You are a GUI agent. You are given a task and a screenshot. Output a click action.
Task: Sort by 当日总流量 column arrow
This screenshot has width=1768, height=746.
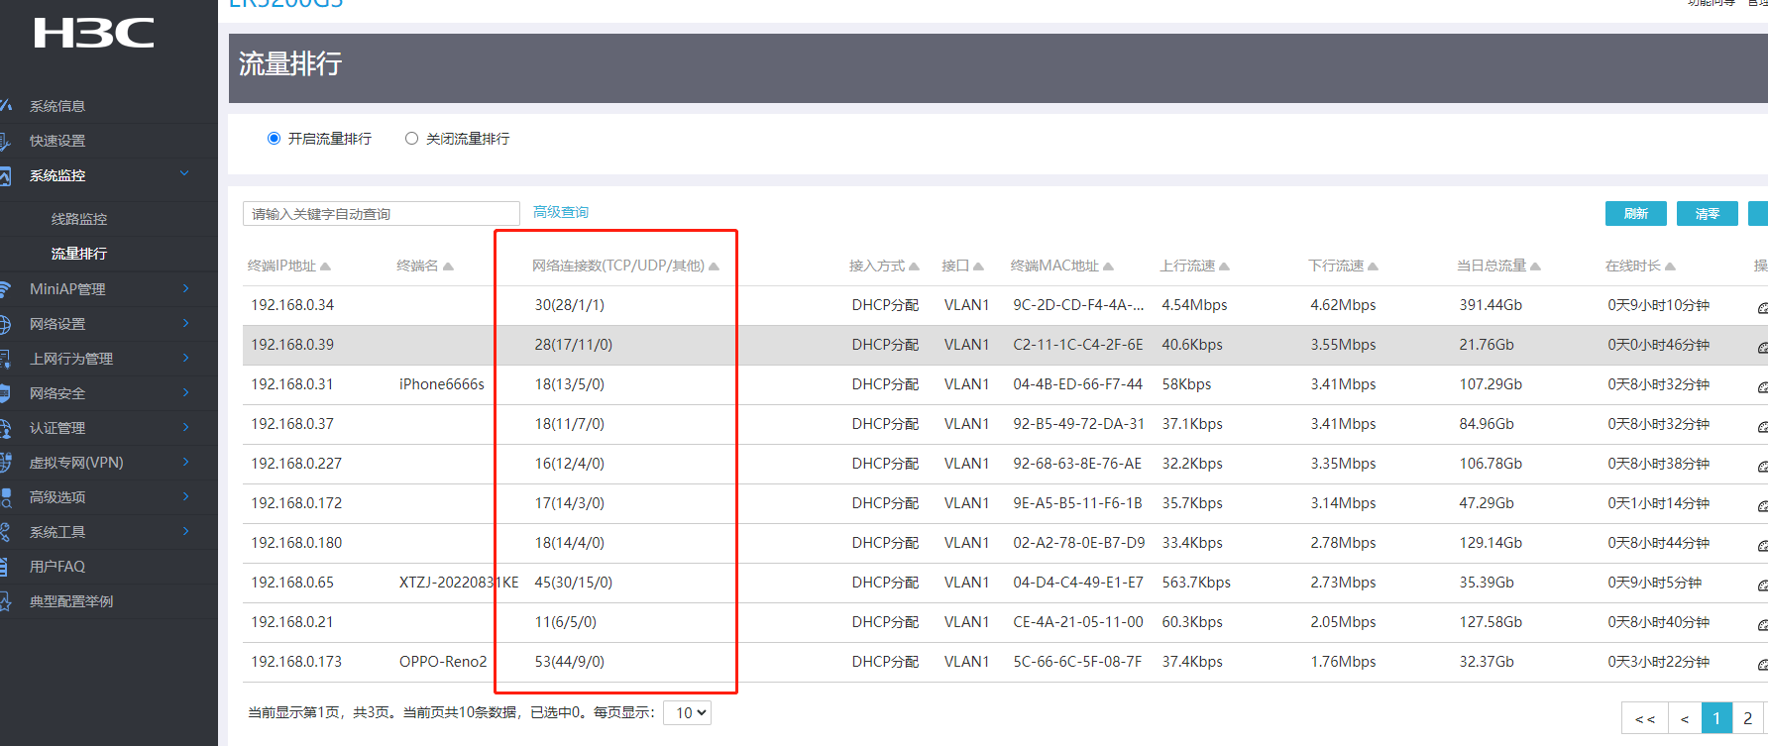[1535, 266]
